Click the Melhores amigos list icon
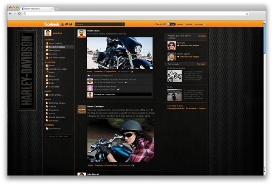This screenshot has height=184, width=272. tap(47, 103)
